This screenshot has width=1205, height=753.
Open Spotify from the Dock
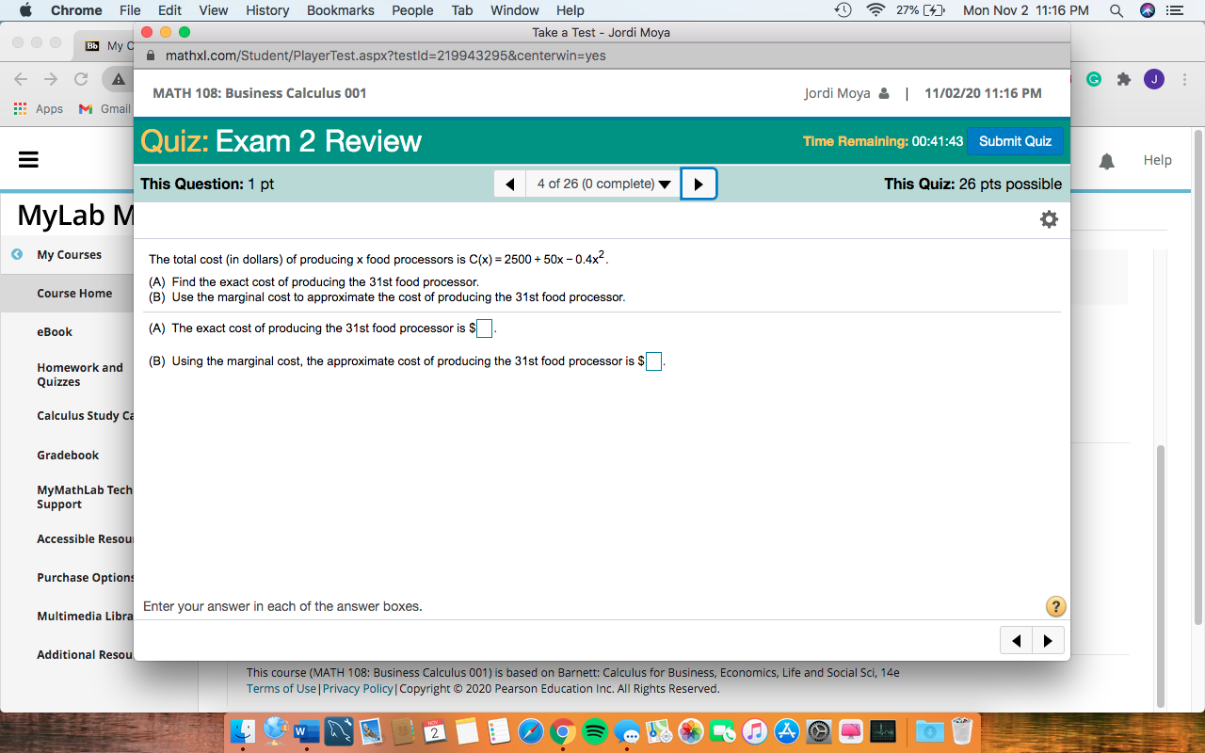point(595,731)
